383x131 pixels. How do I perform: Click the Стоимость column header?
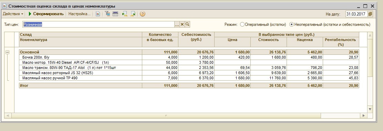[x=268, y=42]
